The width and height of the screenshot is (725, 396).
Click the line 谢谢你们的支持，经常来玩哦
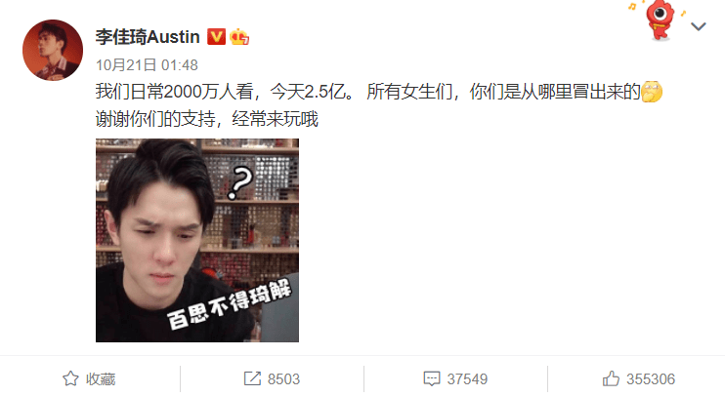[207, 120]
